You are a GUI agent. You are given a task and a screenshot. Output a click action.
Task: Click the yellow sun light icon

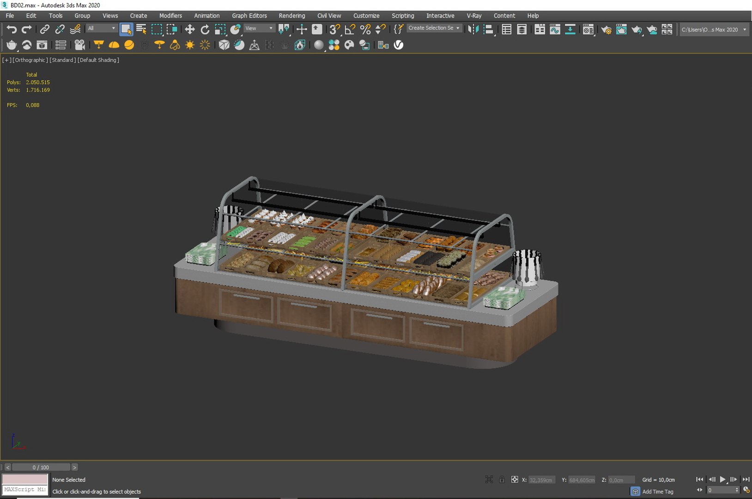[189, 45]
